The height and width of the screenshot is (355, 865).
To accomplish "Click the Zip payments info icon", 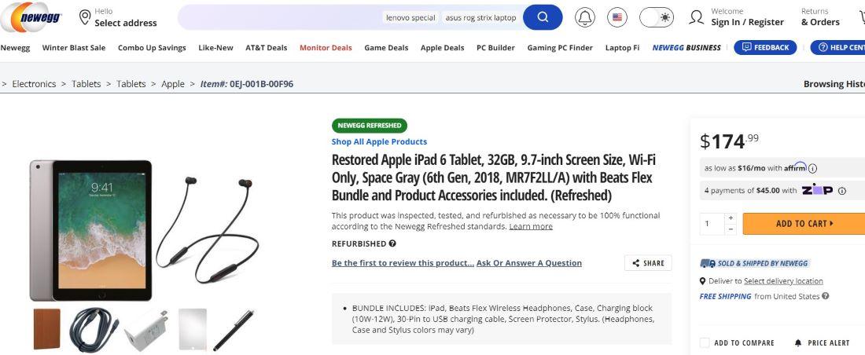I will 841,191.
